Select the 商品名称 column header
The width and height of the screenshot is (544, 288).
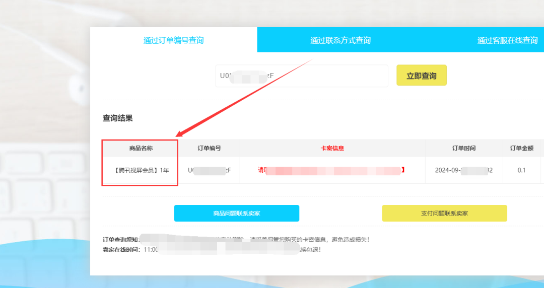point(141,148)
